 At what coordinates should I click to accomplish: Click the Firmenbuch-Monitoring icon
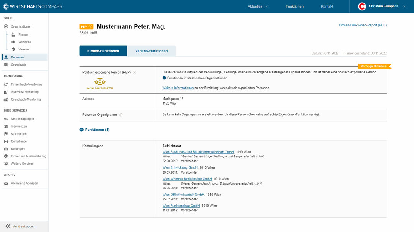tap(6, 84)
